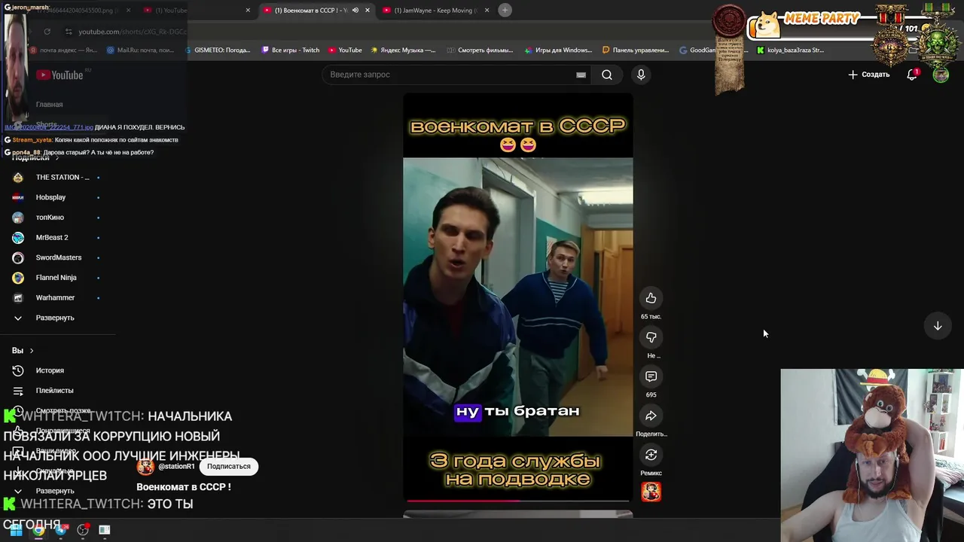Image resolution: width=964 pixels, height=542 pixels.
Task: Pause the playing Short video
Action: click(x=518, y=297)
